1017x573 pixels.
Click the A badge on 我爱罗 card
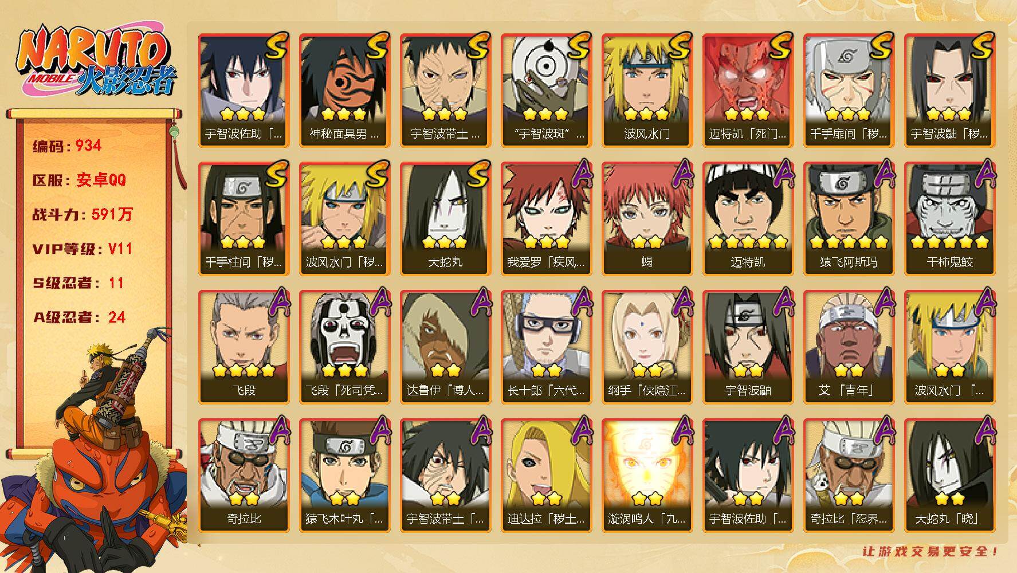(x=580, y=173)
